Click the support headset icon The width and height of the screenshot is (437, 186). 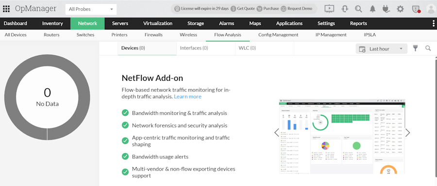point(345,9)
